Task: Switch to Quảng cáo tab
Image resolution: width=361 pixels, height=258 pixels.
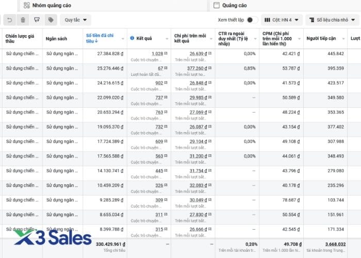Action: coord(230,5)
